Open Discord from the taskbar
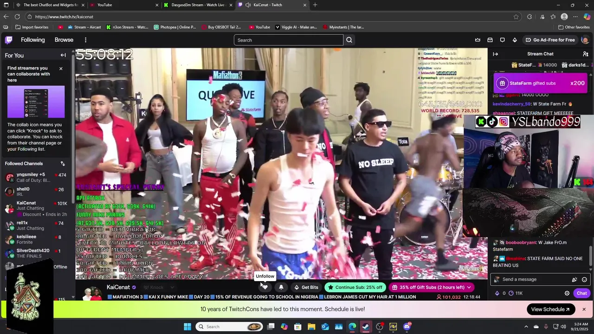Screen dimensions: 594x334 [407, 327]
